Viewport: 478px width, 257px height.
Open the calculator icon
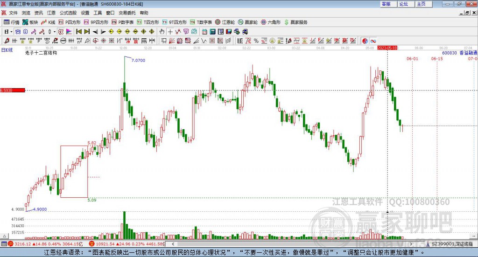point(212,32)
